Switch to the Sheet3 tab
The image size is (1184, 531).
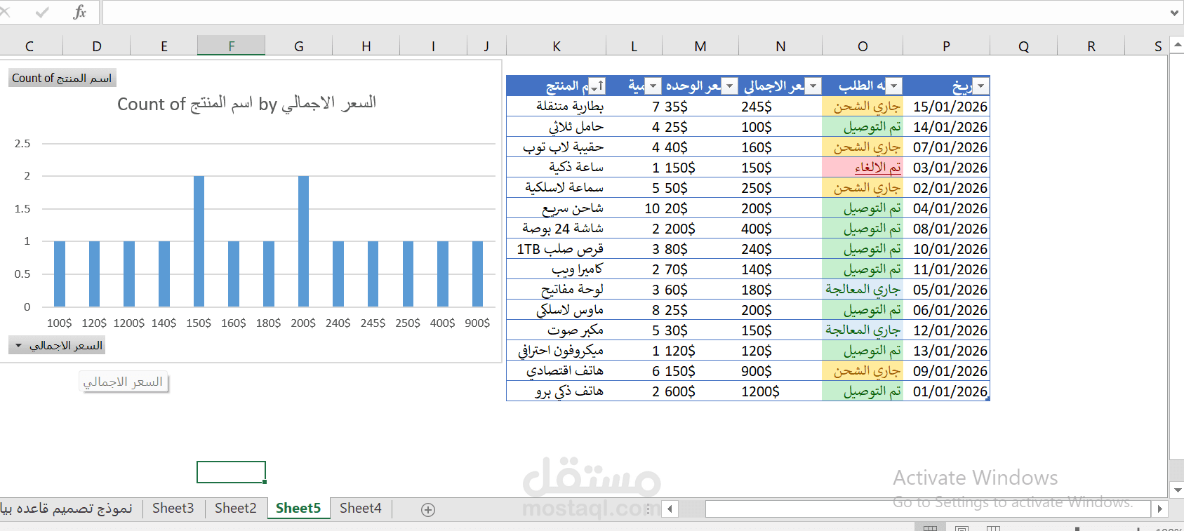pos(173,508)
